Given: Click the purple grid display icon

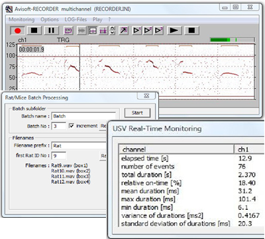Looking at the screenshot, I should (x=103, y=31).
